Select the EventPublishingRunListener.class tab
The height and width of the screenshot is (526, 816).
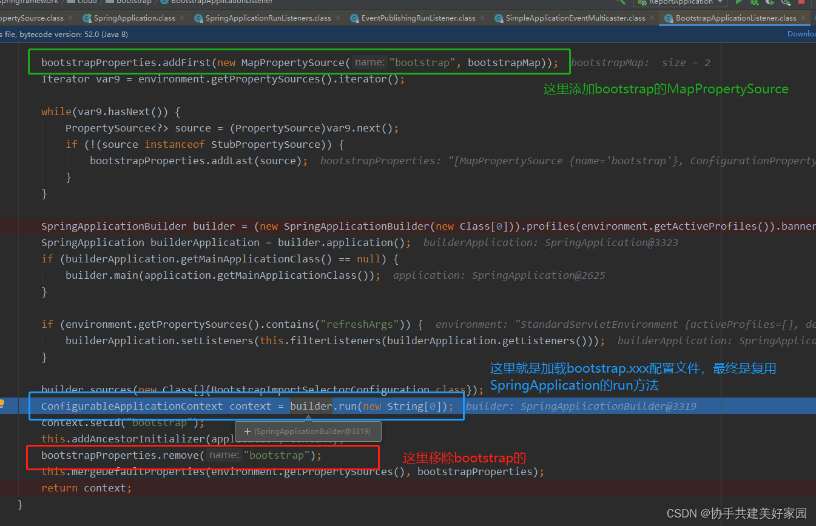click(x=418, y=18)
